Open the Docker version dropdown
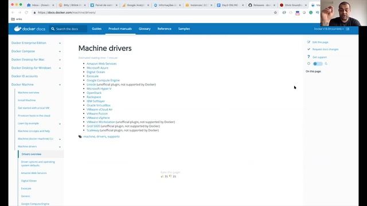Screen dimensions: 367x206 [x=329, y=29]
